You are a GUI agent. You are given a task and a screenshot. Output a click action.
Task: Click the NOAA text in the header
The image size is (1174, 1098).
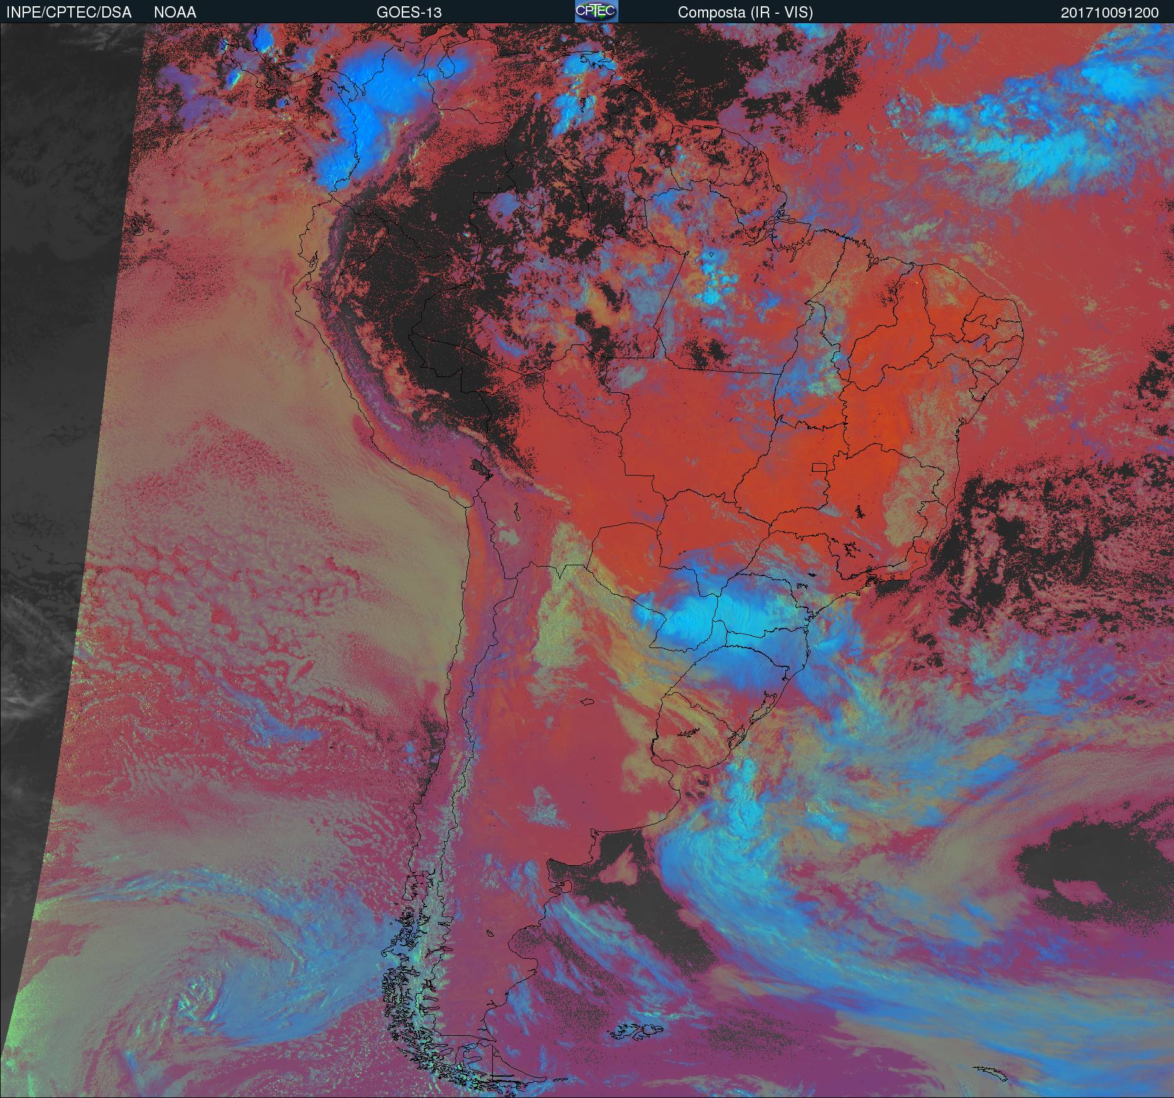175,13
